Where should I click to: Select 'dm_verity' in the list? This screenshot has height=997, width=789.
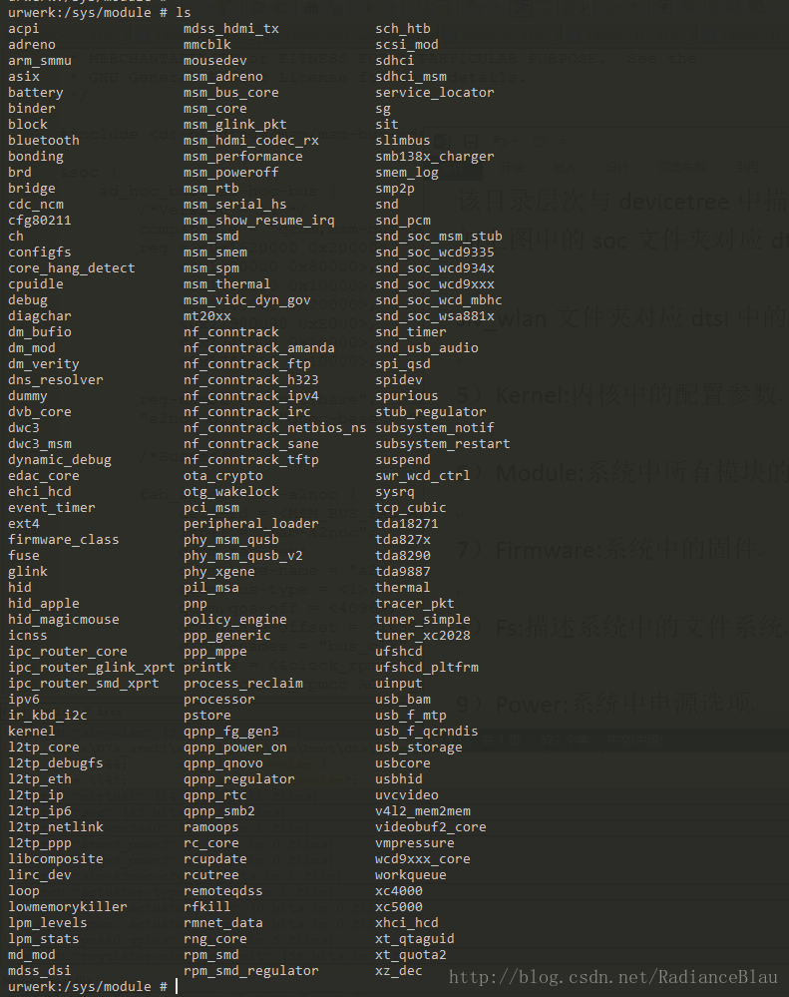[x=44, y=363]
